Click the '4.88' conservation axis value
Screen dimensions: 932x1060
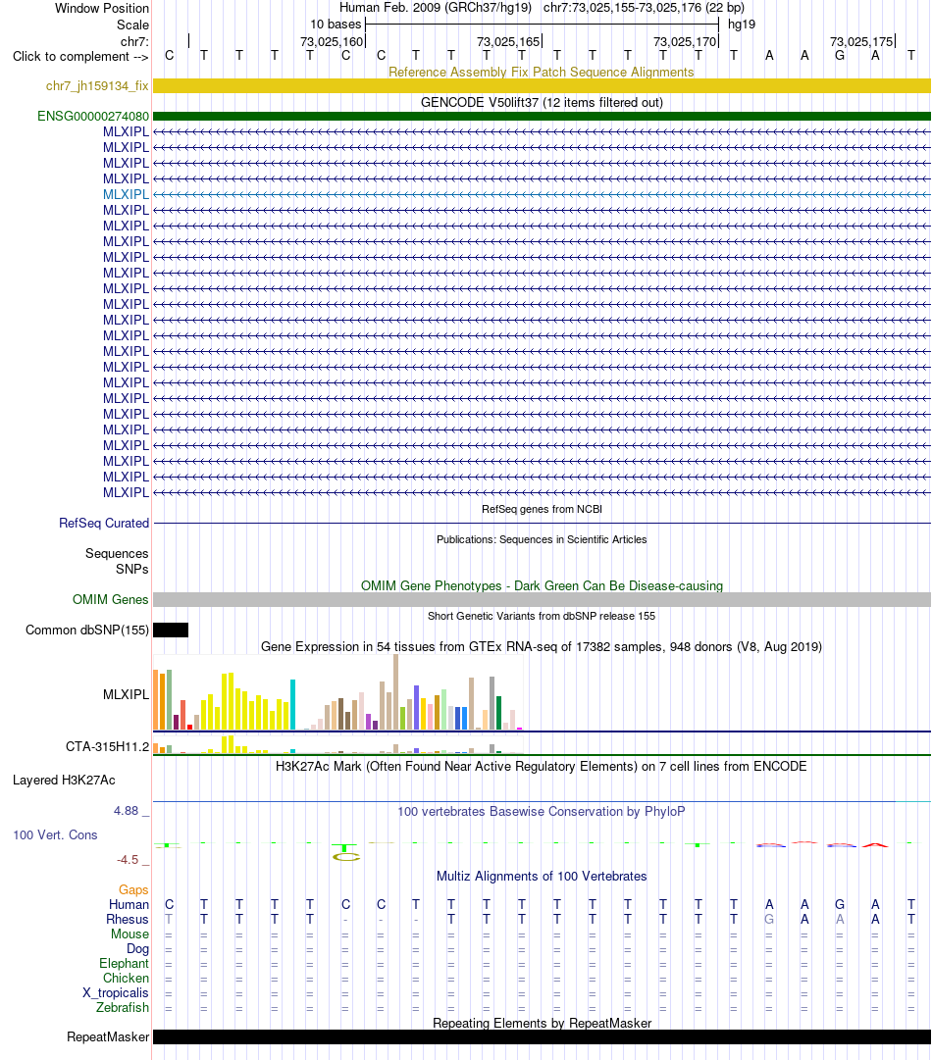pos(127,811)
